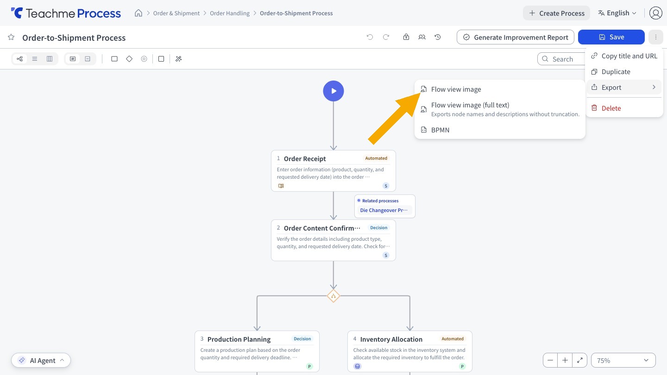Image resolution: width=667 pixels, height=375 pixels.
Task: Click the Save button
Action: (611, 37)
